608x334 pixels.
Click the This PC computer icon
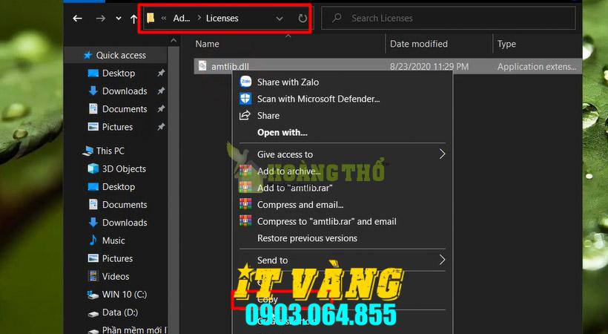(x=88, y=151)
